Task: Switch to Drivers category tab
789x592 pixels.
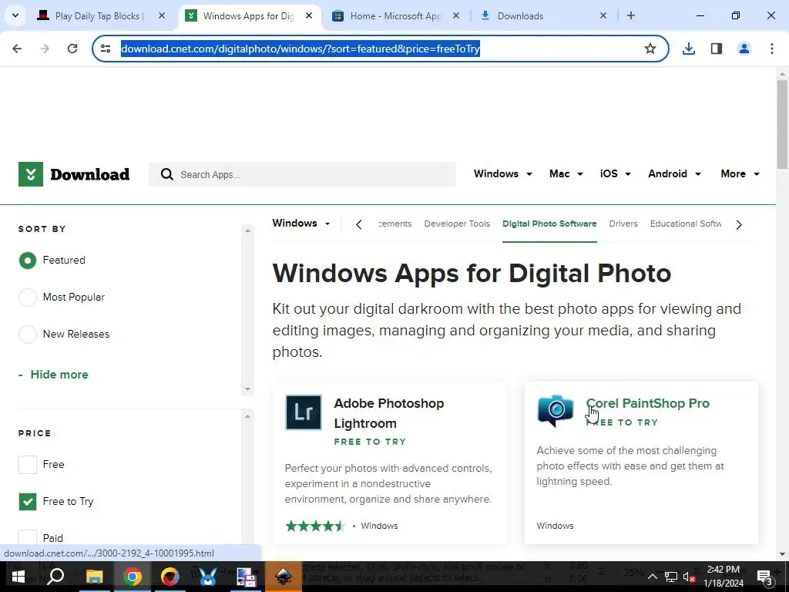Action: [623, 224]
